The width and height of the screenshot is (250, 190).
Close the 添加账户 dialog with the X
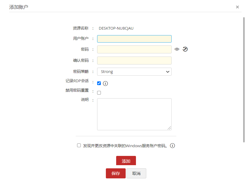(237, 7)
